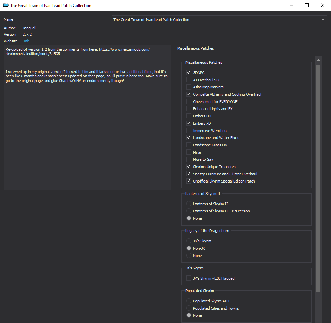Screen dimensions: 331x323
Task: Click the Legacy of the Dragonborn group heading
Action: 207,231
